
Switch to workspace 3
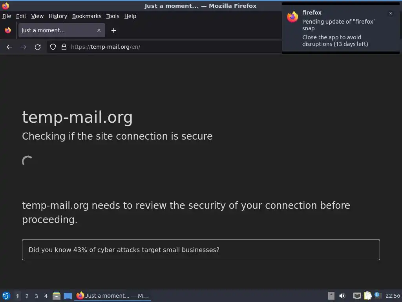tap(37, 296)
